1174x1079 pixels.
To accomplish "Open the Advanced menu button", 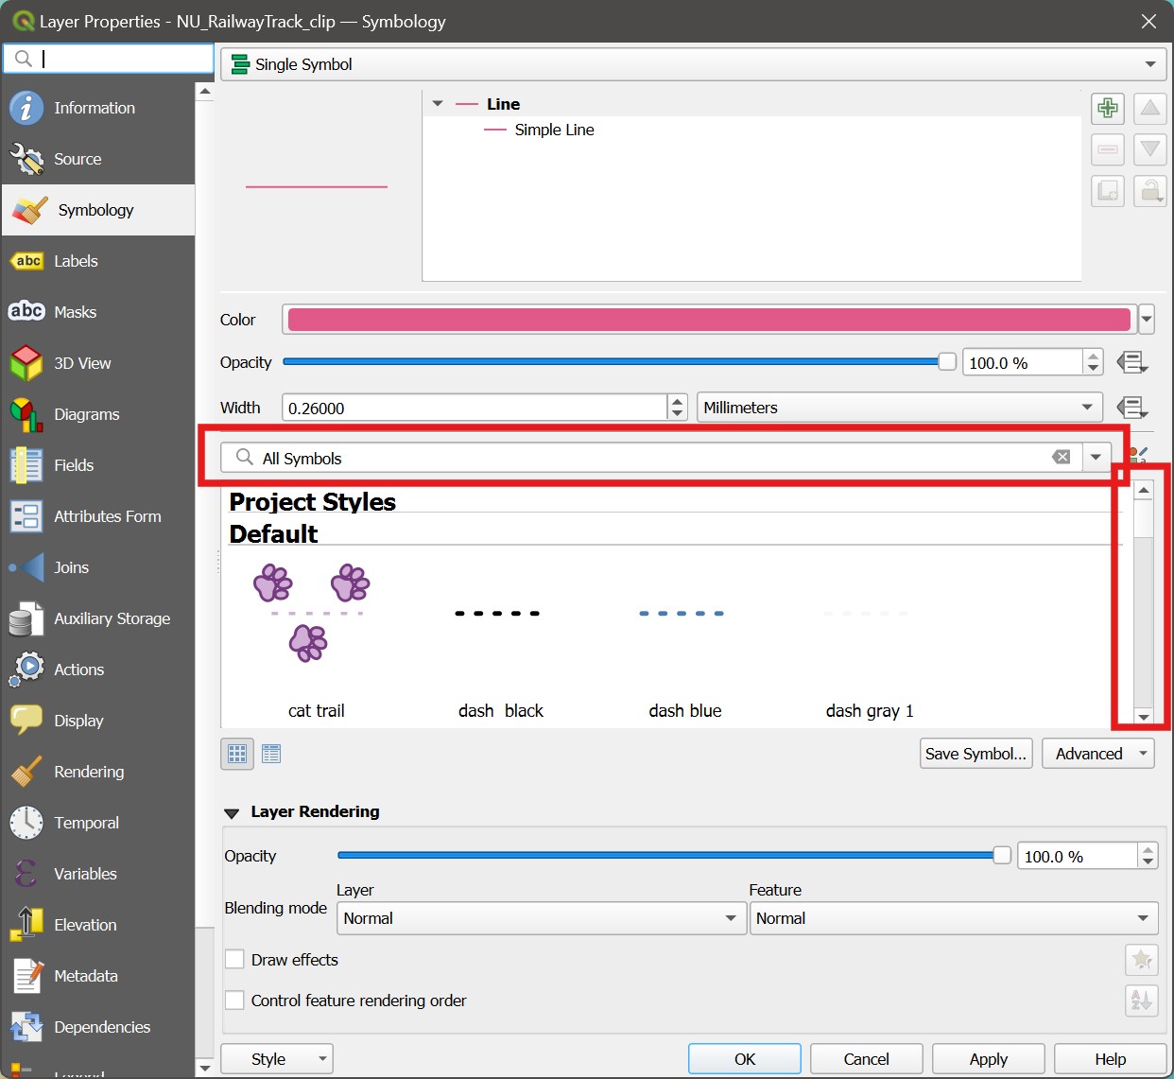I will pos(1098,754).
